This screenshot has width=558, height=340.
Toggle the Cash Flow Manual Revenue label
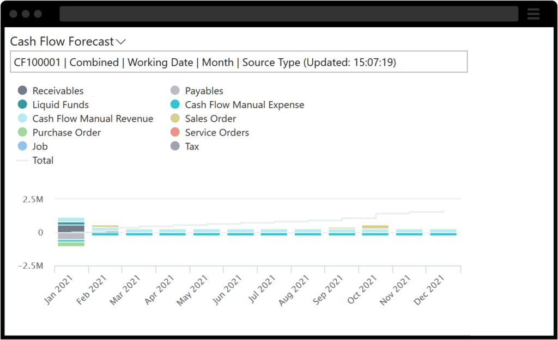pos(93,119)
